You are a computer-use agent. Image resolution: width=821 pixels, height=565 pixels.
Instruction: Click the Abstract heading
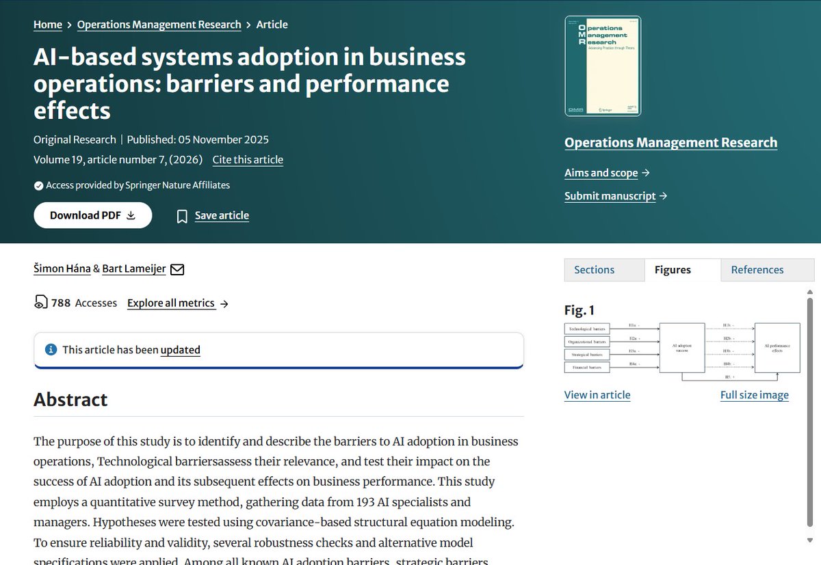click(70, 400)
